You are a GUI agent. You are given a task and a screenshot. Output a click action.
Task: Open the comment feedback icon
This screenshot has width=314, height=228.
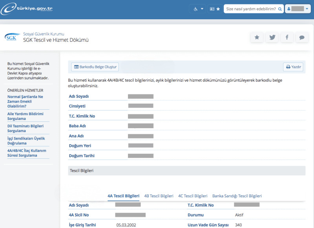coord(301,37)
